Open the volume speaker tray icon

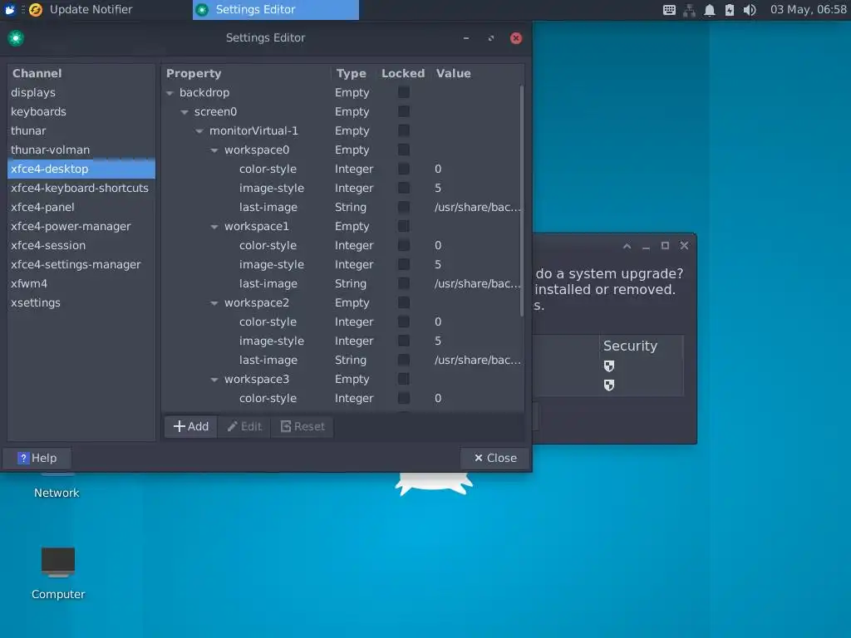coord(750,10)
